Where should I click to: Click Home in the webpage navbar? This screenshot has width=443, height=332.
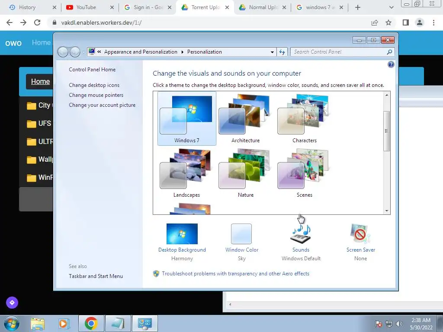[41, 43]
